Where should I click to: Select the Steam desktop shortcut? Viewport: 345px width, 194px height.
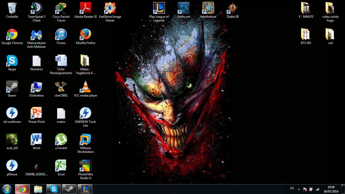click(x=12, y=87)
